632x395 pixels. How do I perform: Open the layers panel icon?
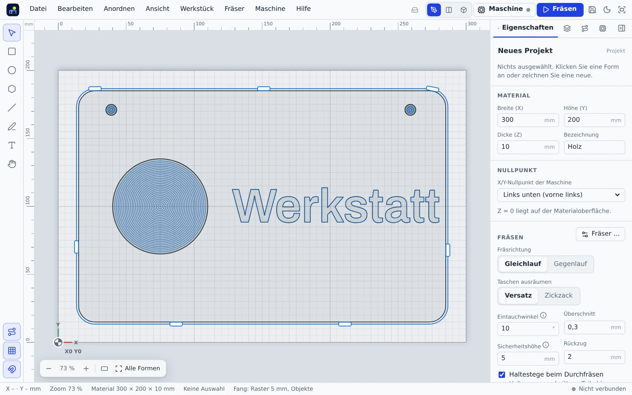pos(567,28)
